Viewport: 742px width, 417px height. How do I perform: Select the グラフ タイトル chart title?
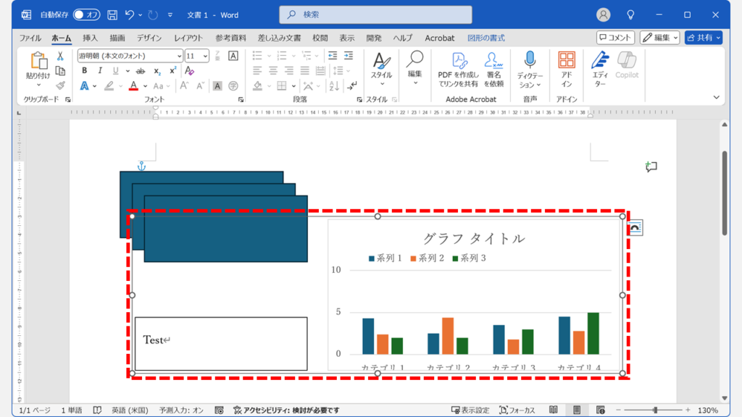[x=474, y=238]
